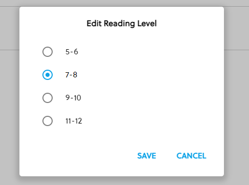Dismiss changes with the blue CANCEL text
Image resolution: width=249 pixels, height=185 pixels.
point(191,156)
